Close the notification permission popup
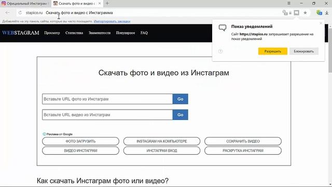The width and height of the screenshot is (332, 187). click(321, 23)
